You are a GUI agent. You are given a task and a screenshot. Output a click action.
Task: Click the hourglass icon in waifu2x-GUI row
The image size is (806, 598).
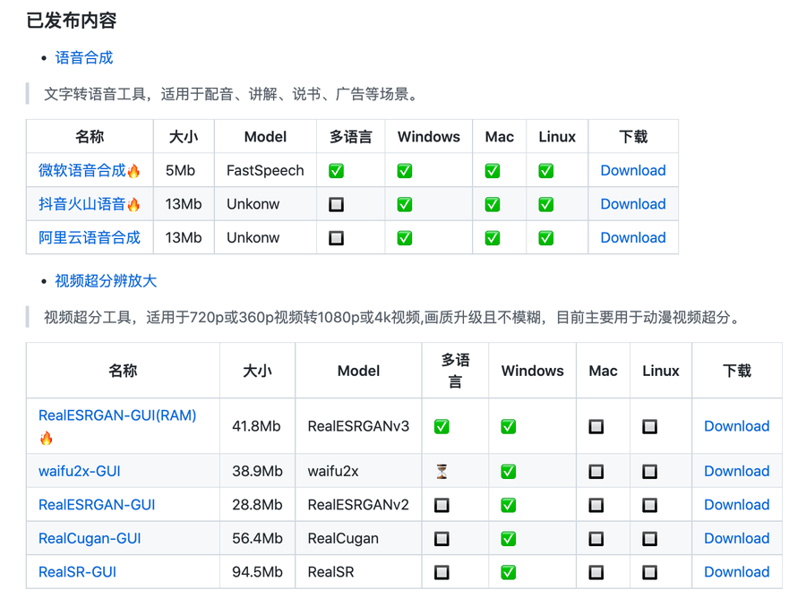click(442, 471)
